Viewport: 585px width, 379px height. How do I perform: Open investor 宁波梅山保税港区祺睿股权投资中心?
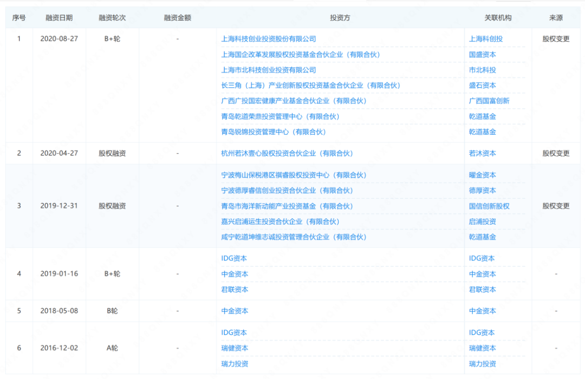tap(294, 175)
